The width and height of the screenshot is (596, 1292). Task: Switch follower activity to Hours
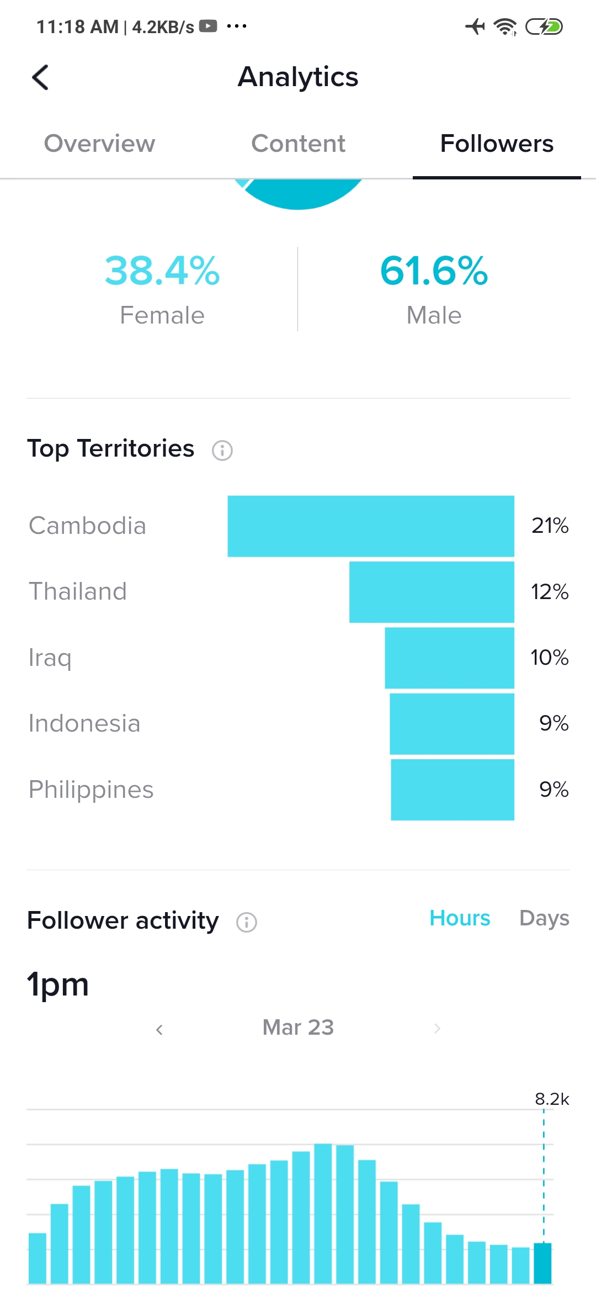coord(460,918)
